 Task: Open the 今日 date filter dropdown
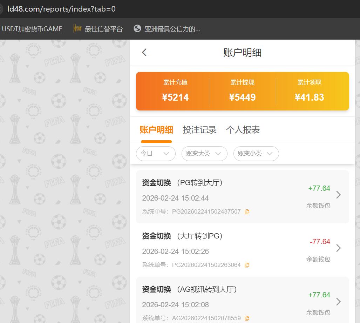pyautogui.click(x=156, y=154)
